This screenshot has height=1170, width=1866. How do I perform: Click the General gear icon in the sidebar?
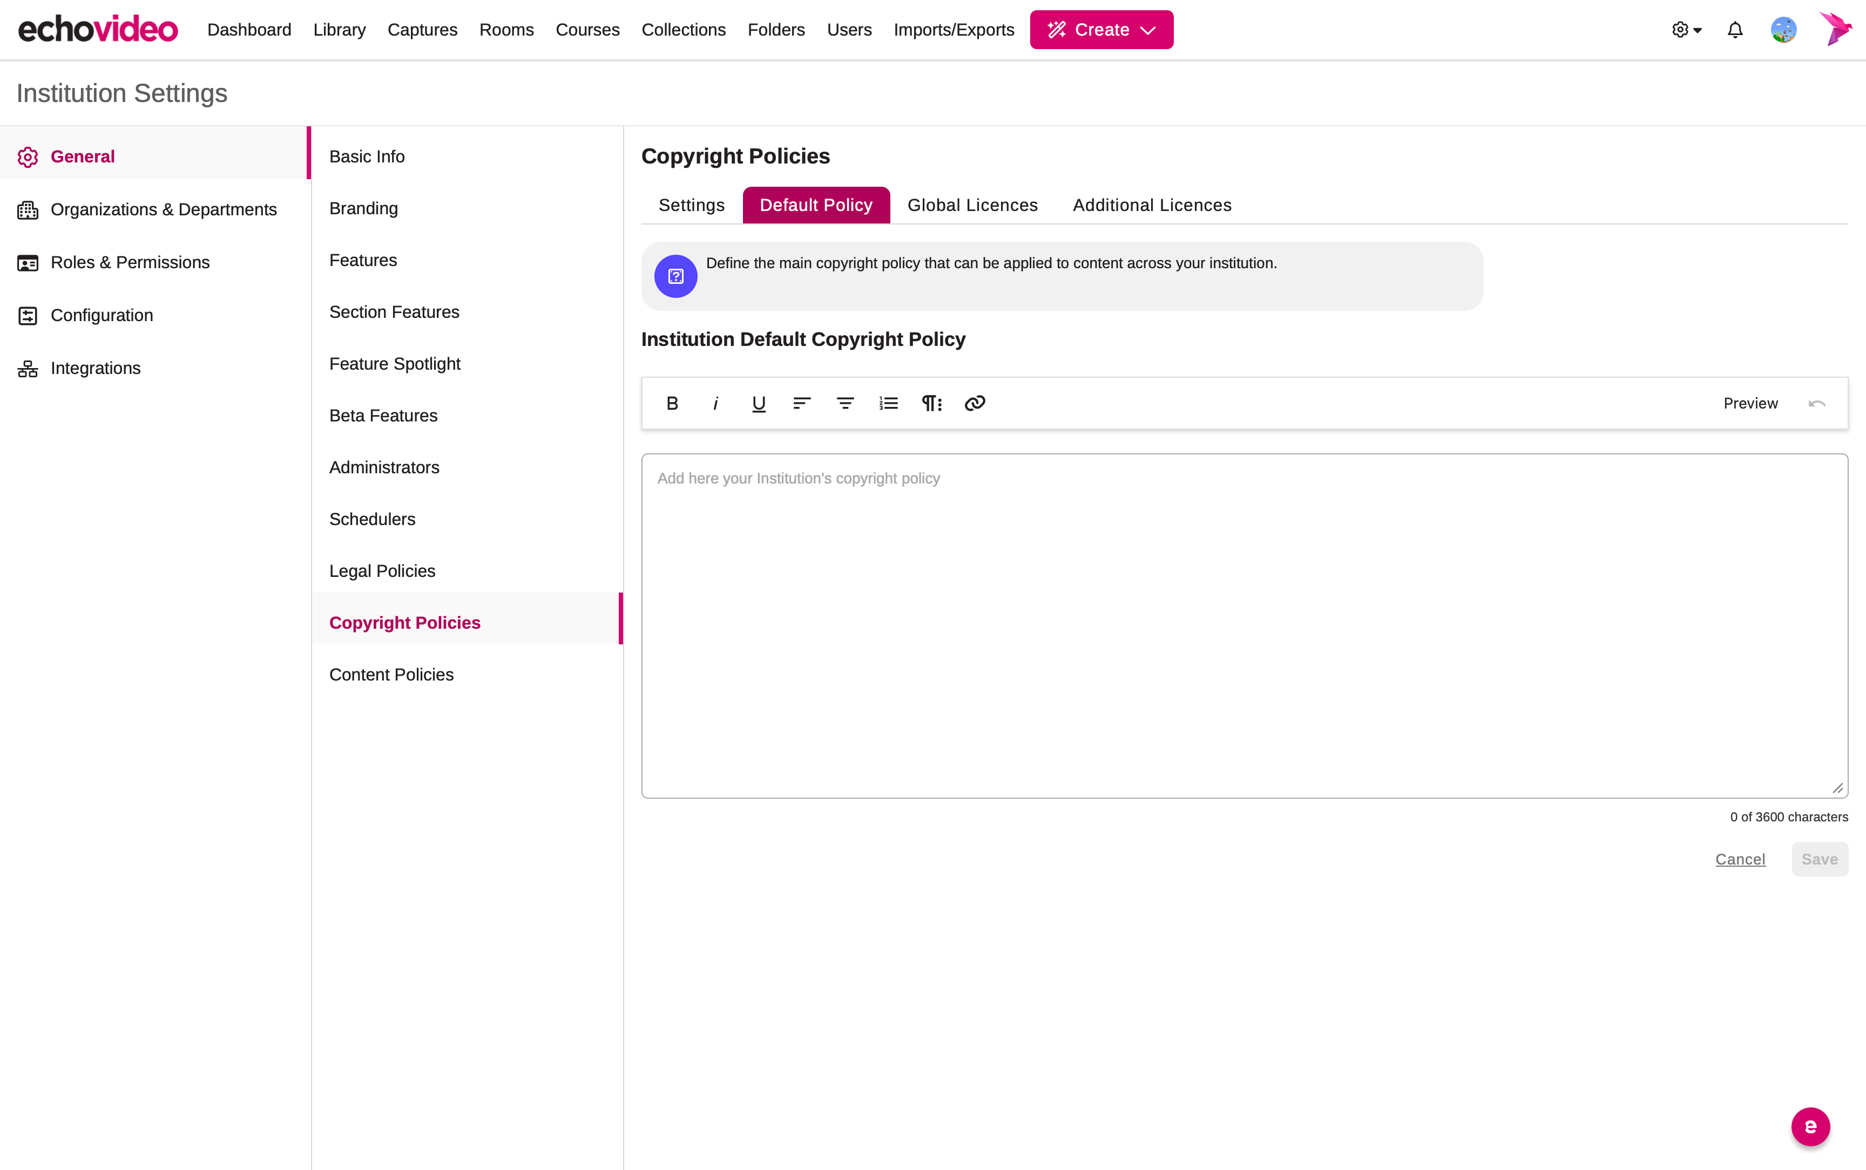(x=28, y=157)
